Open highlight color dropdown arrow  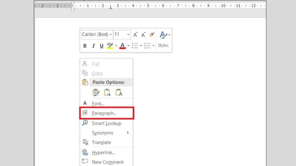pos(116,45)
